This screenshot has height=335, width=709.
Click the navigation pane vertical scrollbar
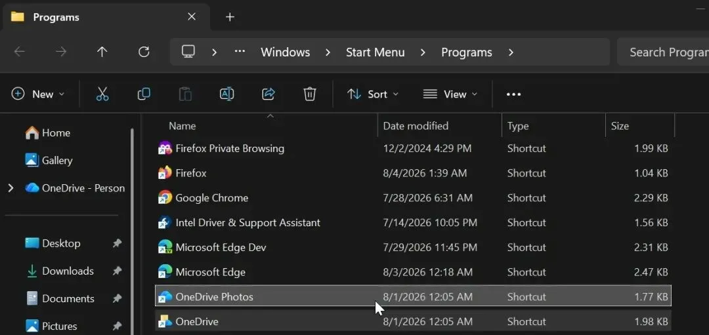tap(132, 231)
